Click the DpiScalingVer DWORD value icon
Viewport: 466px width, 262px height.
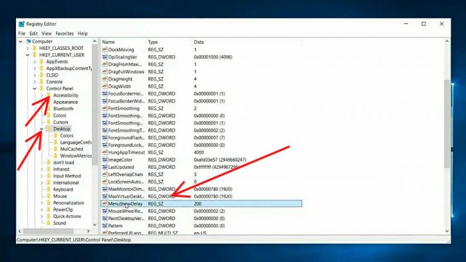[x=105, y=57]
